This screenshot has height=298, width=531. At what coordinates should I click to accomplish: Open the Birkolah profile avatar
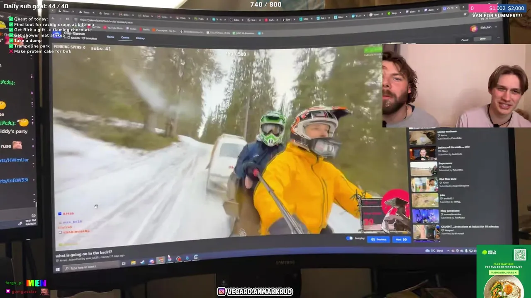[x=474, y=29]
